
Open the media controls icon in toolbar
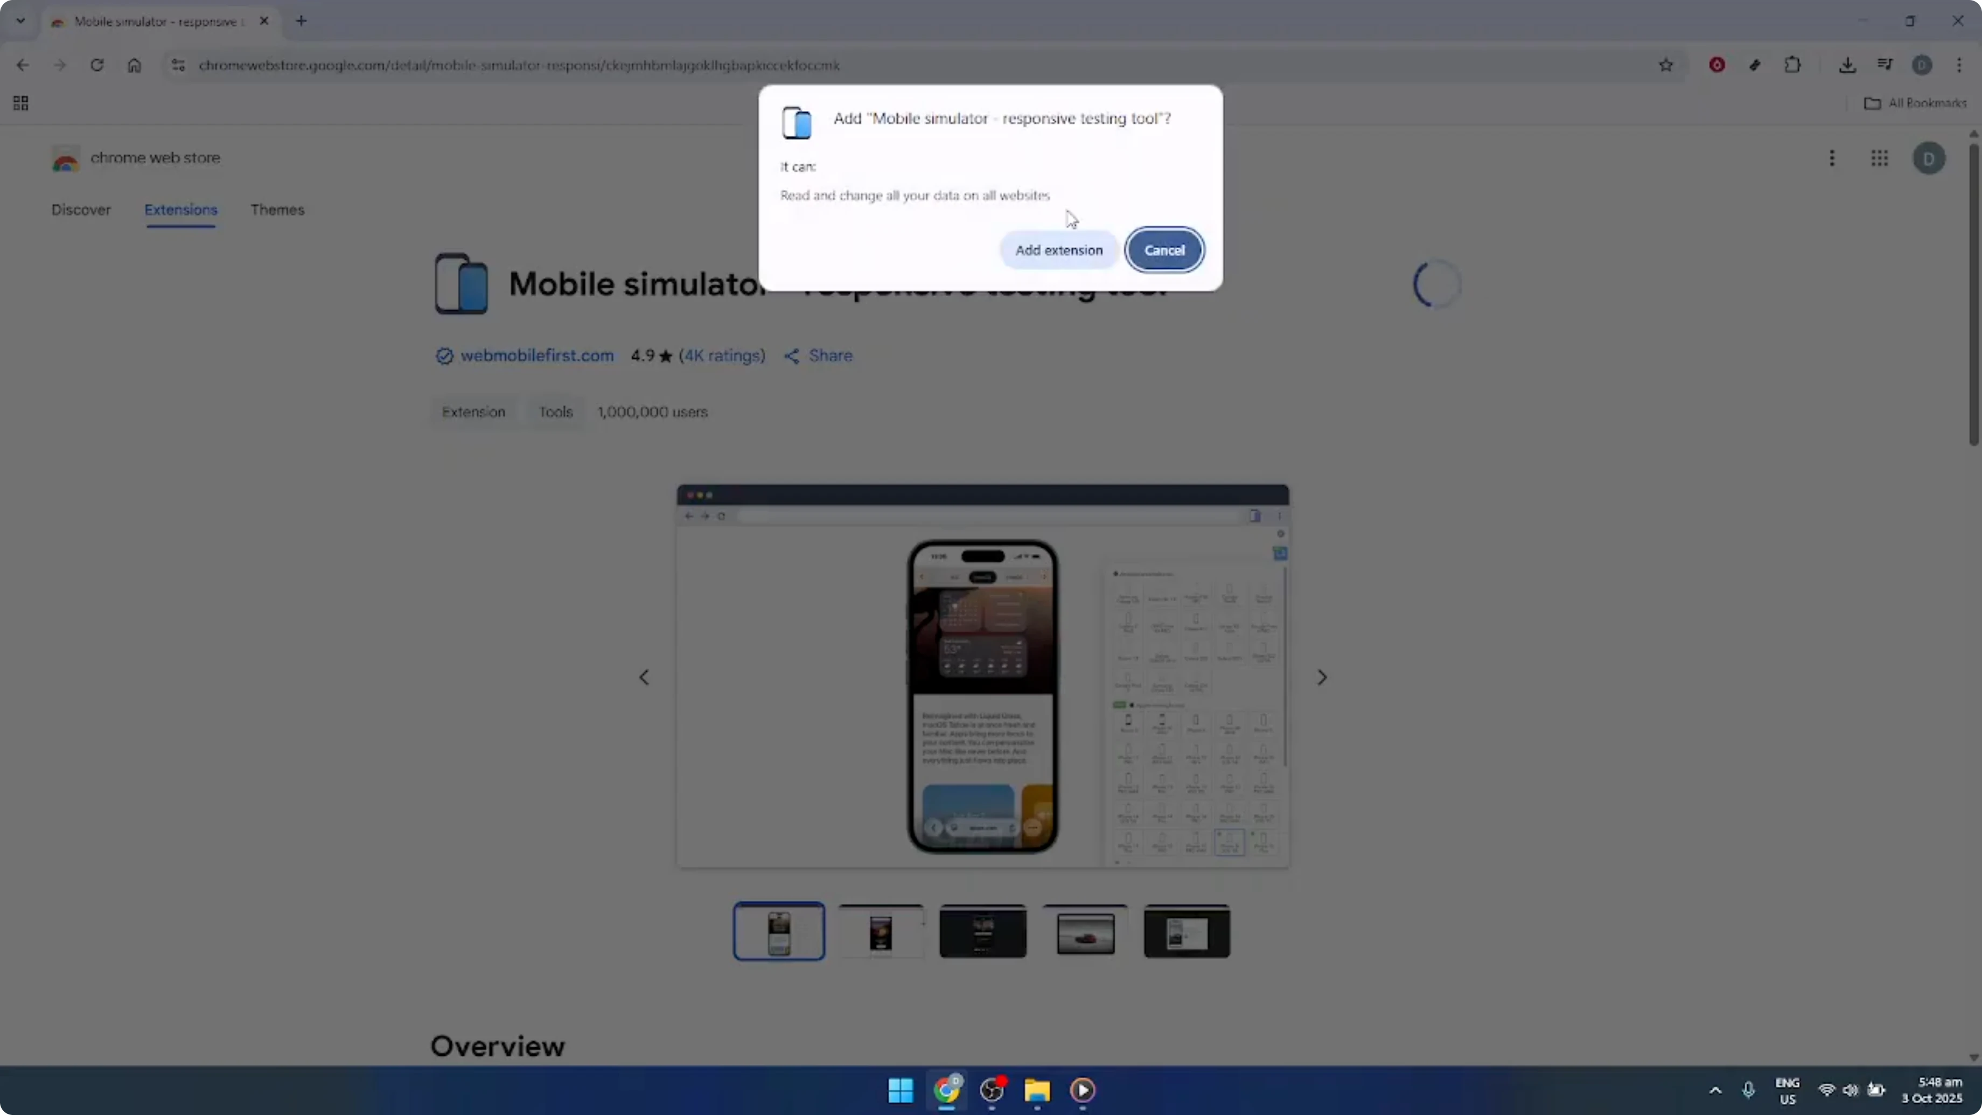(x=1885, y=65)
